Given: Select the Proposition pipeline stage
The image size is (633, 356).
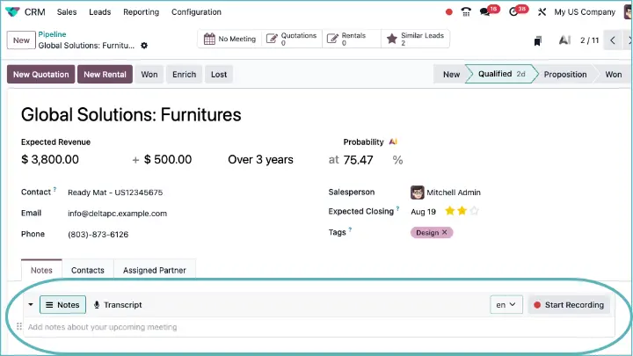Looking at the screenshot, I should (x=565, y=74).
